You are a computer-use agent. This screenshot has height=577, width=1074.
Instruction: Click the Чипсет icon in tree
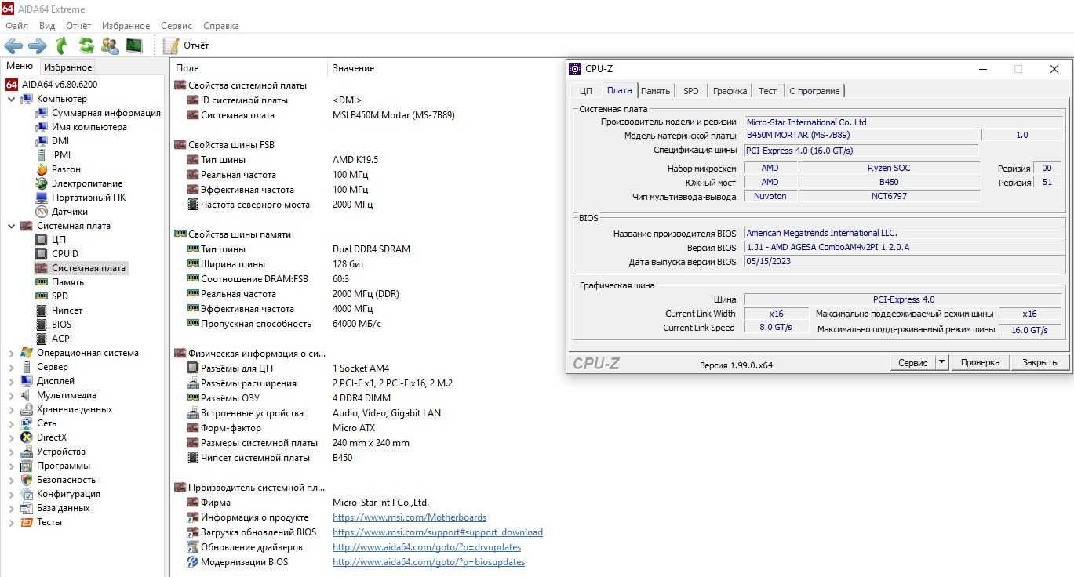[42, 310]
